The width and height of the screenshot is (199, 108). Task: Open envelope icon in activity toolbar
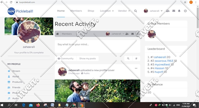pos(133,34)
